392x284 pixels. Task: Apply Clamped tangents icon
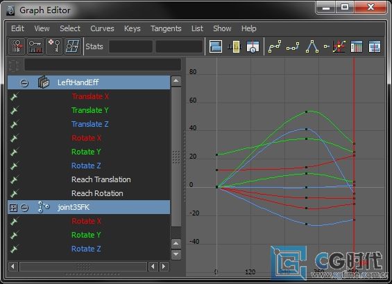click(293, 46)
